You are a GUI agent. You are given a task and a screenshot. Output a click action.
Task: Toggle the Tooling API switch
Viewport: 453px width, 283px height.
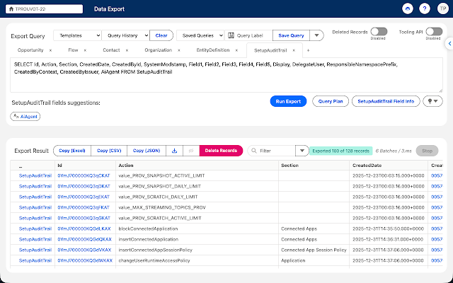pyautogui.click(x=434, y=31)
